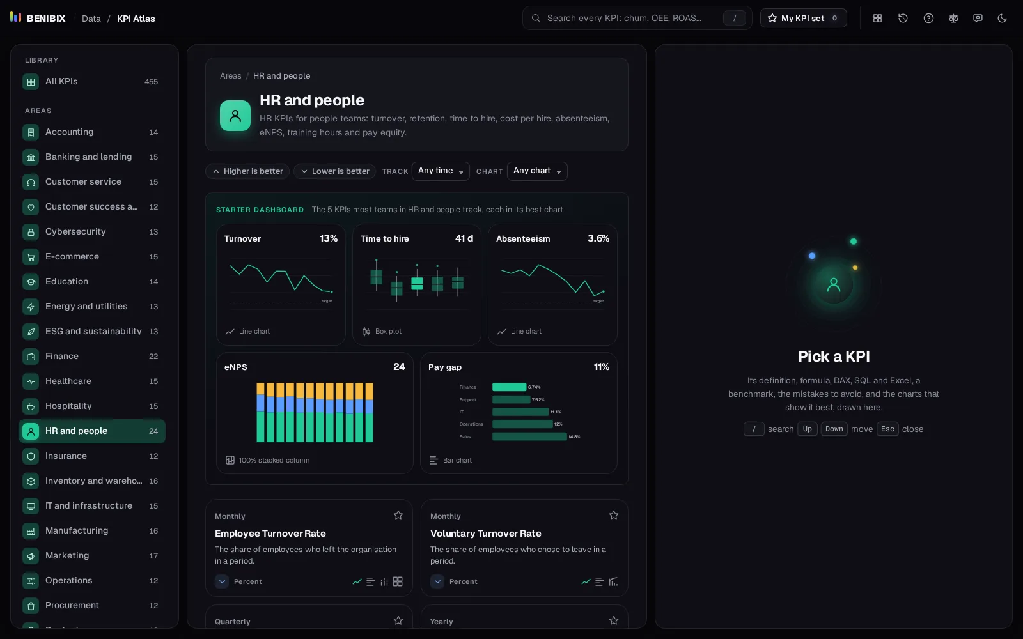Click the Marketing megaphone icon
This screenshot has width=1023, height=639.
[x=31, y=556]
